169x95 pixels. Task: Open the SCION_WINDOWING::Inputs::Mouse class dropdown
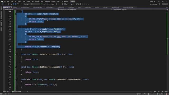pyautogui.click(x=85, y=9)
